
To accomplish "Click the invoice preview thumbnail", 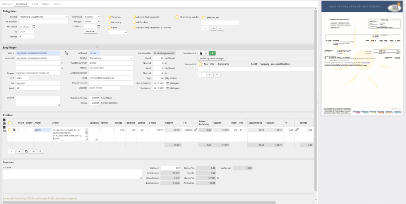I will pyautogui.click(x=362, y=58).
